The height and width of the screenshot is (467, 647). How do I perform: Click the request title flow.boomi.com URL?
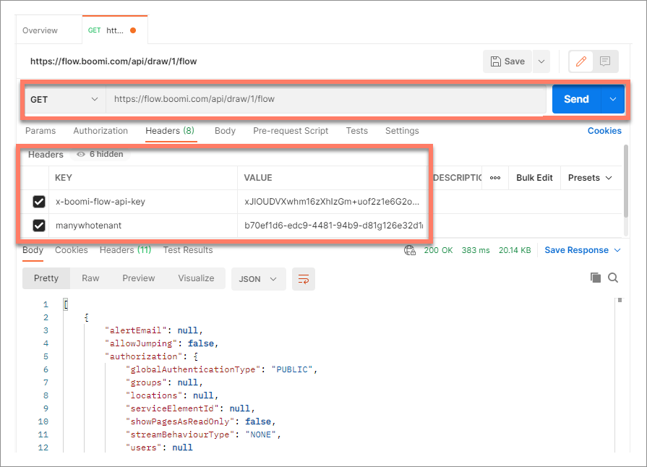(x=113, y=61)
